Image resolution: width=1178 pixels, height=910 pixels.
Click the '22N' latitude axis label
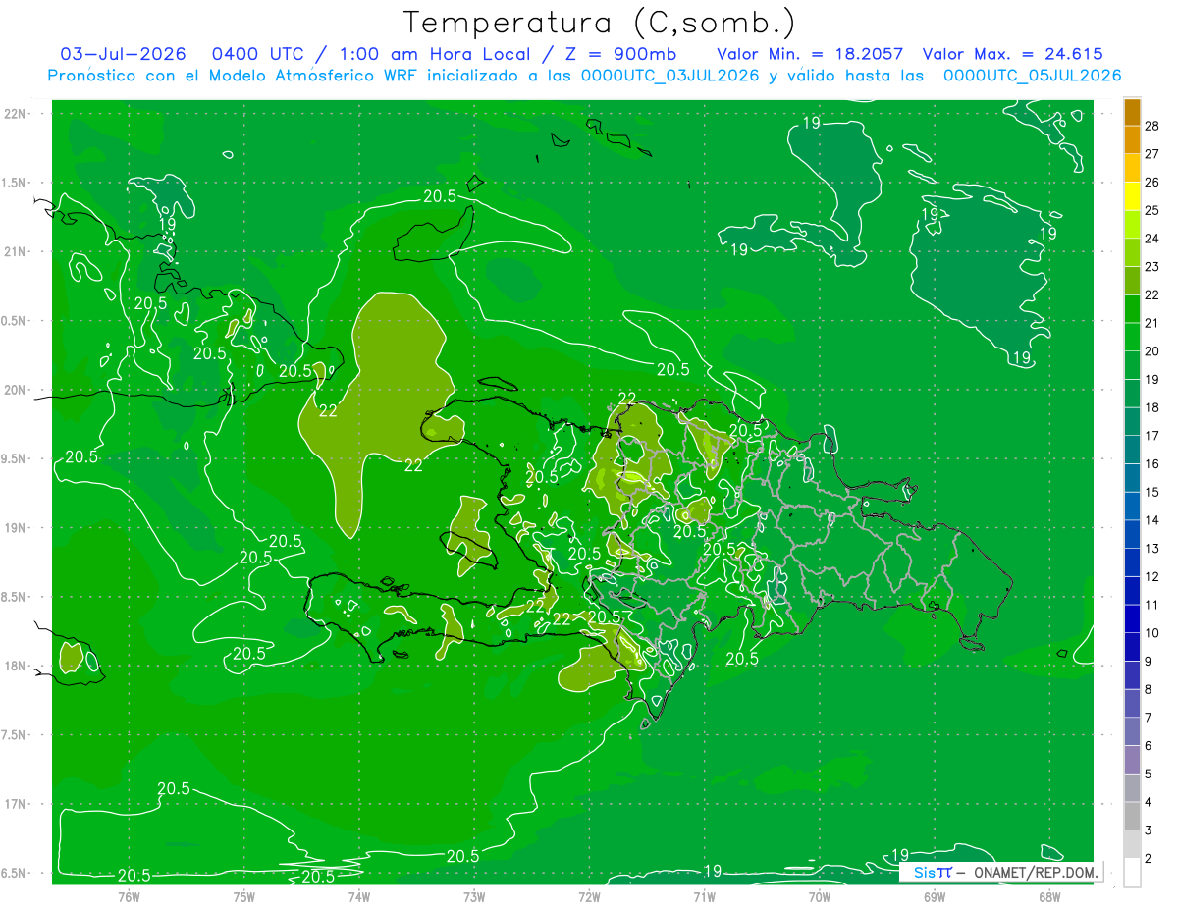click(x=16, y=114)
